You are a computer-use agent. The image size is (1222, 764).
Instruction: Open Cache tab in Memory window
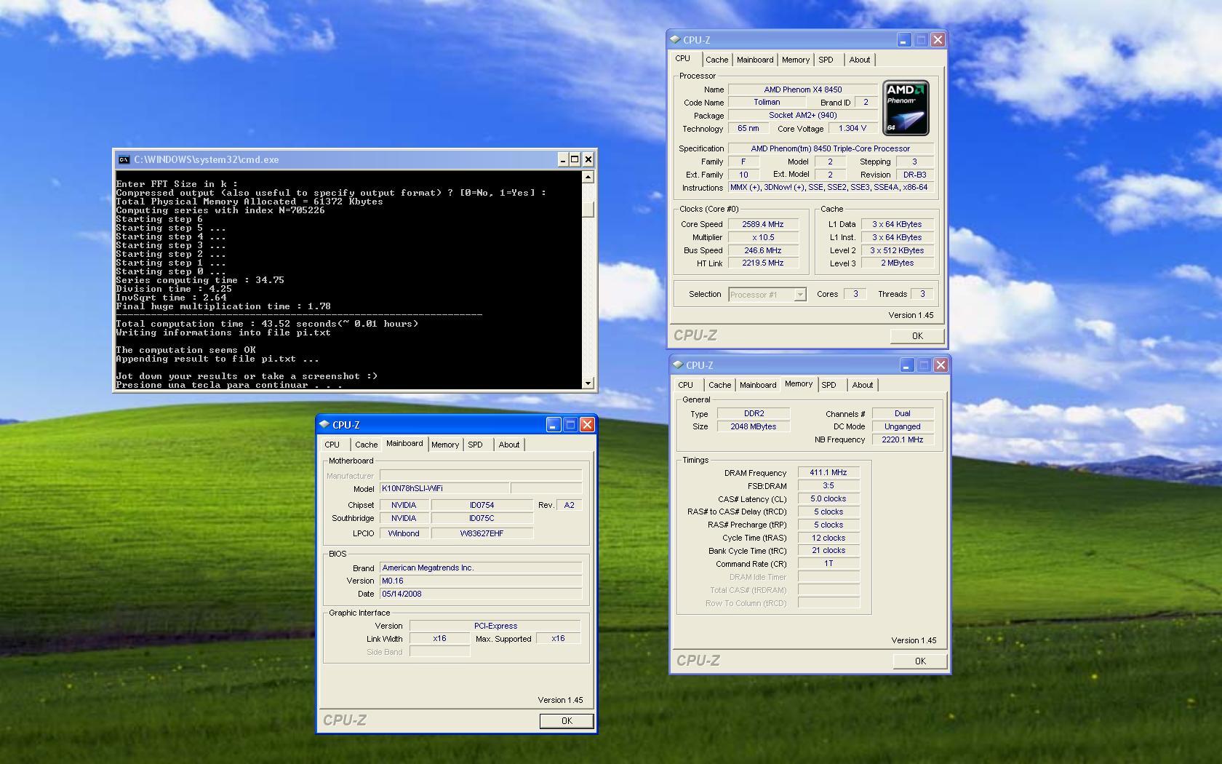click(719, 385)
